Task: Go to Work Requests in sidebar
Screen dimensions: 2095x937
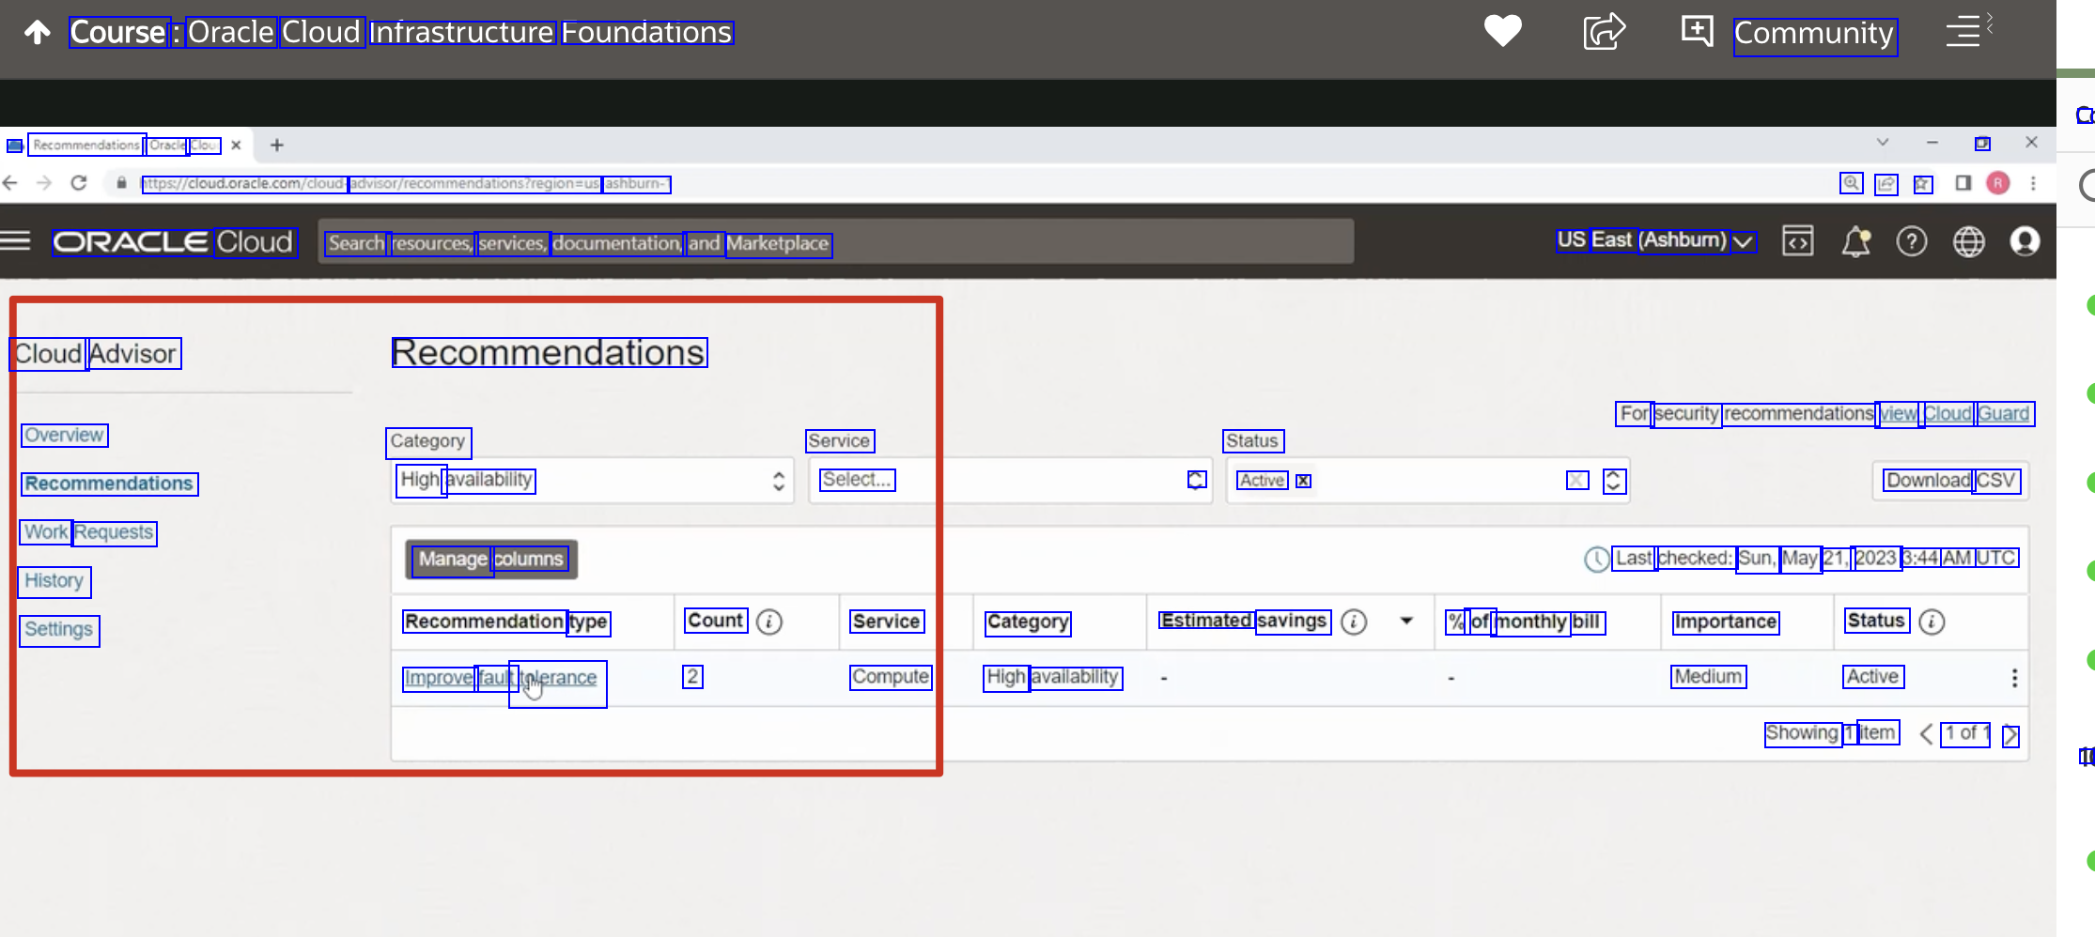Action: (88, 532)
